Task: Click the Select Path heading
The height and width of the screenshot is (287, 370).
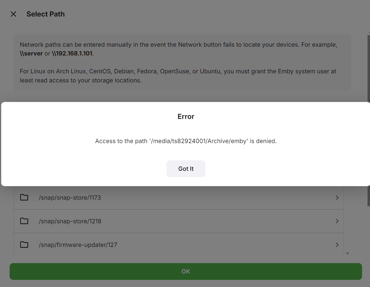Action: pos(46,14)
